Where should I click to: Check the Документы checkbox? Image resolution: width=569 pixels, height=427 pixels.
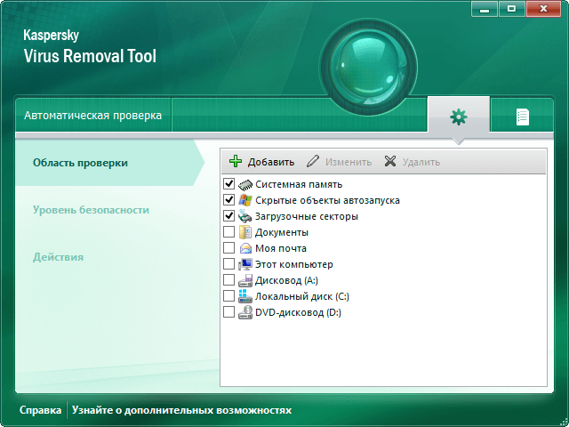(228, 231)
